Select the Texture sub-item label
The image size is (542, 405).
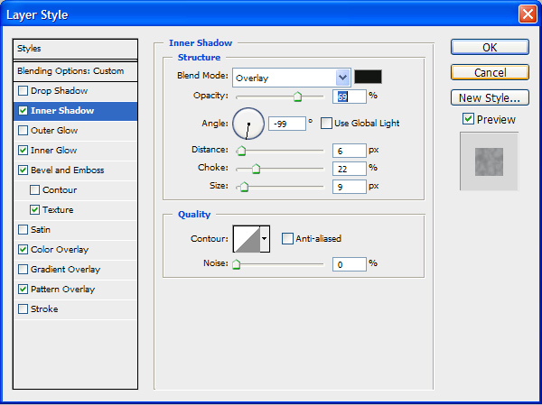[58, 210]
